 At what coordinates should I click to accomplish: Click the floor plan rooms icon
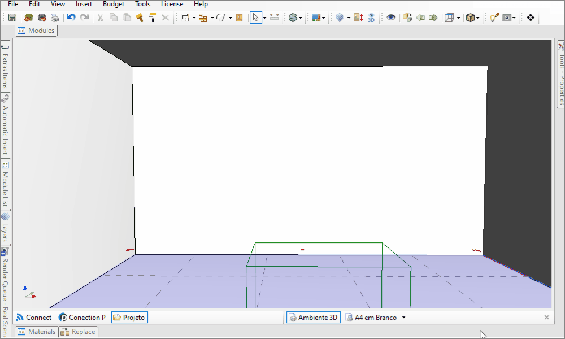point(185,18)
